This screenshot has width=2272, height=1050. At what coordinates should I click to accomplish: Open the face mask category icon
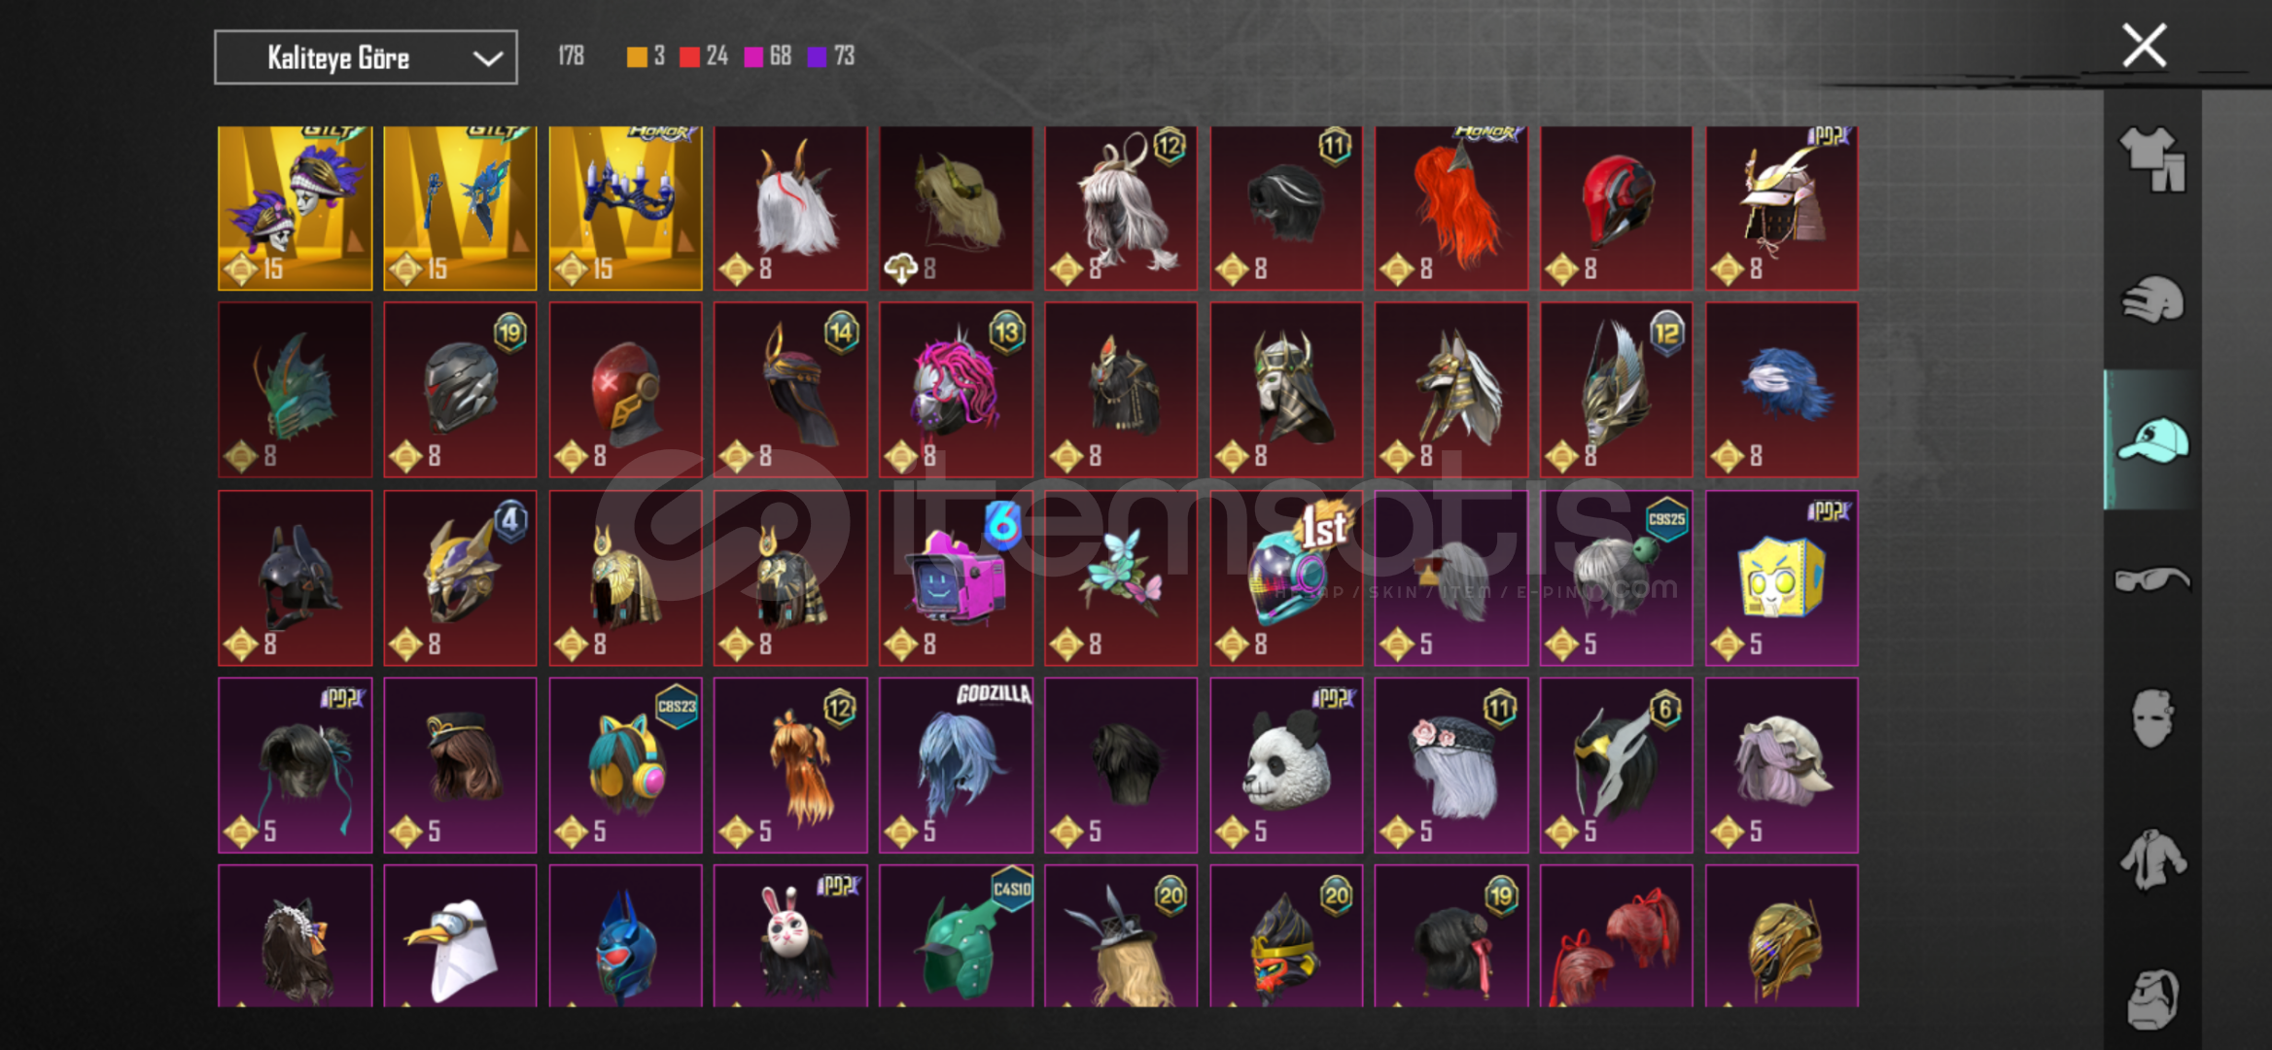point(2152,718)
